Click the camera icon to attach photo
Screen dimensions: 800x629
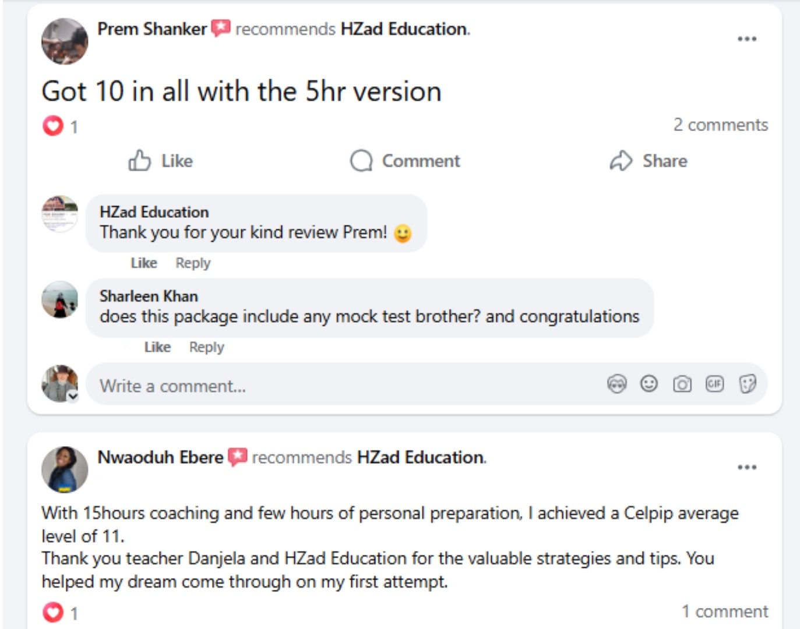point(682,384)
